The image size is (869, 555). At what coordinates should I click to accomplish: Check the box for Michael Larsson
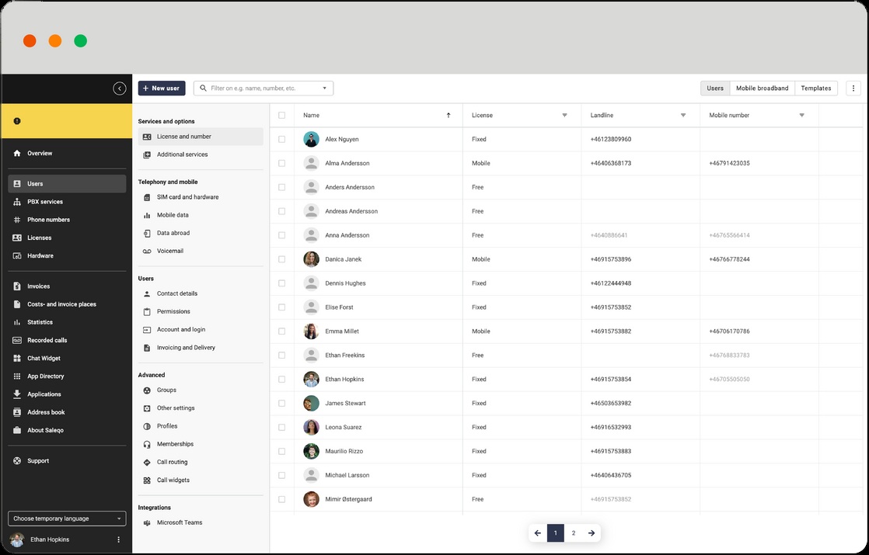281,475
